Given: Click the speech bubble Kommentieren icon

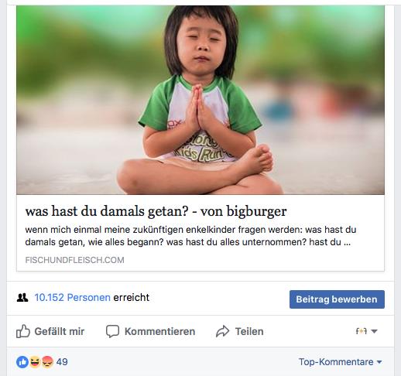Looking at the screenshot, I should tap(112, 331).
